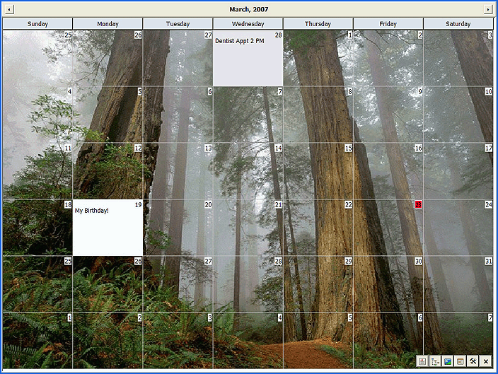
Task: Click date number 31
Action: coord(489,262)
